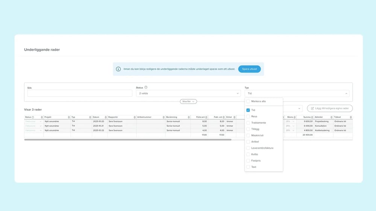Click the Sök input field
376x211 pixels.
(x=79, y=93)
